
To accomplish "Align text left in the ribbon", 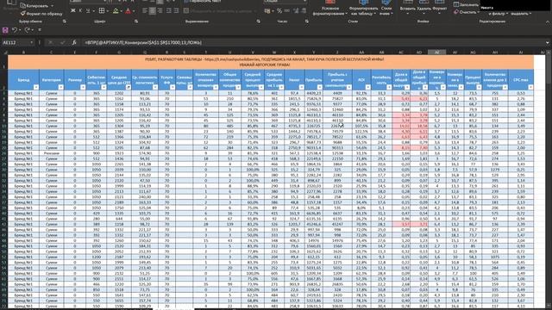I will pyautogui.click(x=145, y=11).
